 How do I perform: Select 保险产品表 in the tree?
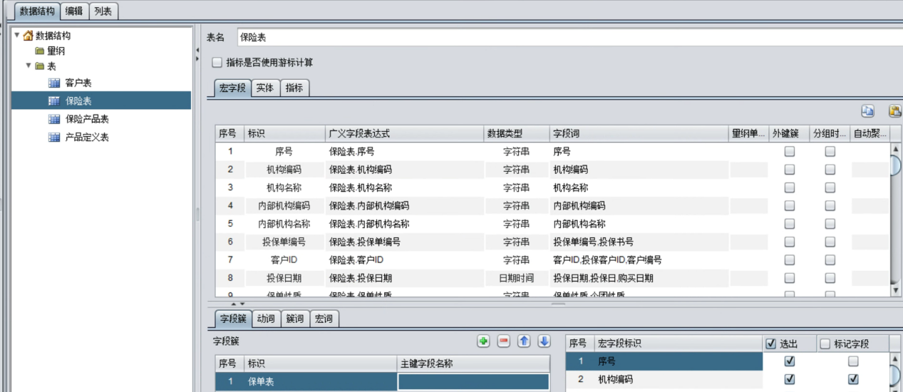coord(87,119)
